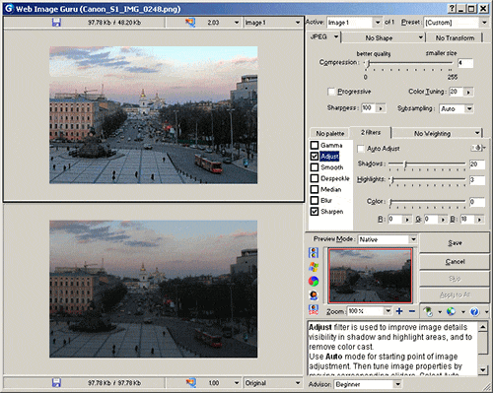Click the blue help question mark icon

(x=474, y=311)
